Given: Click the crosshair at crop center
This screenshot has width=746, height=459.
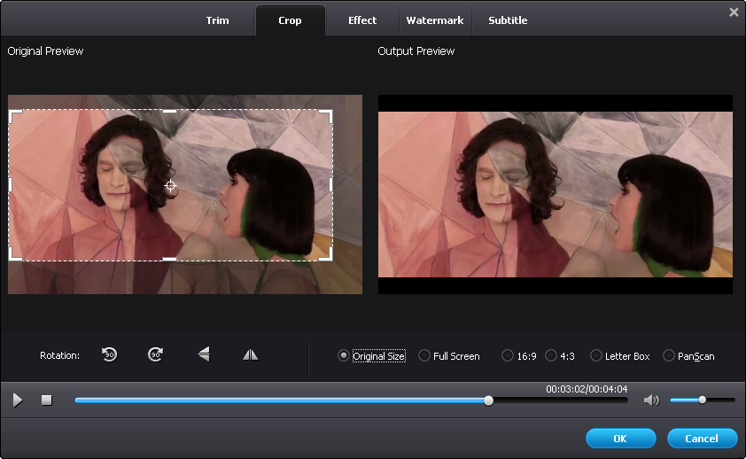Looking at the screenshot, I should click(170, 185).
